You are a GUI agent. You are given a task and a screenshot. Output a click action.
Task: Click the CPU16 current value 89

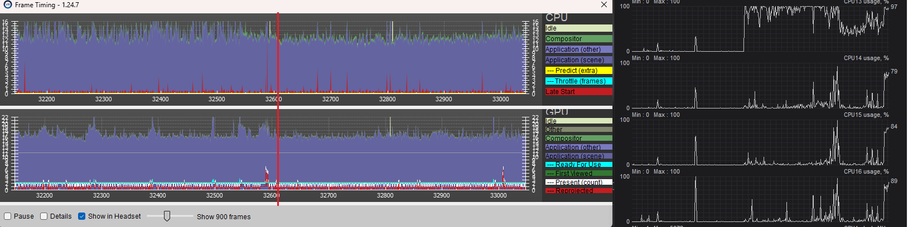pyautogui.click(x=894, y=181)
